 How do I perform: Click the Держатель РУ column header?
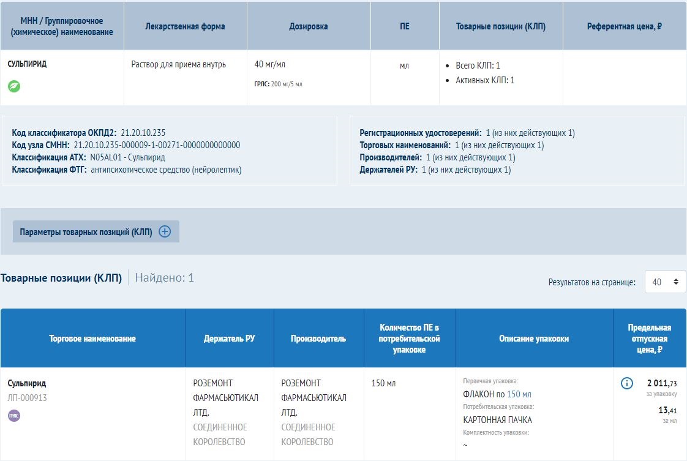click(230, 339)
